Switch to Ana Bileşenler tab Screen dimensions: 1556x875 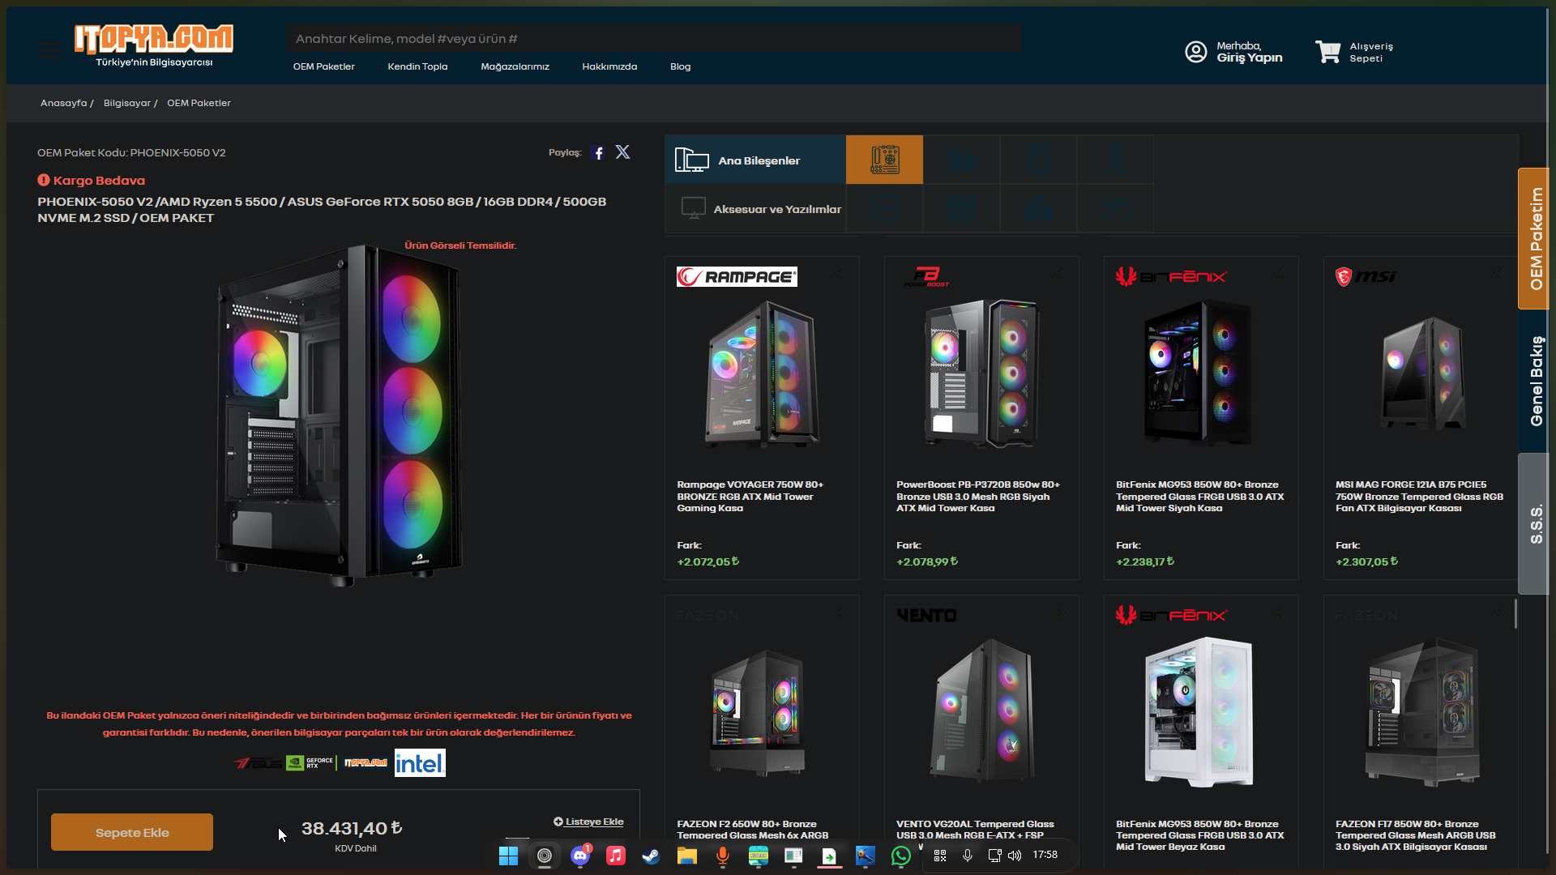coord(755,160)
